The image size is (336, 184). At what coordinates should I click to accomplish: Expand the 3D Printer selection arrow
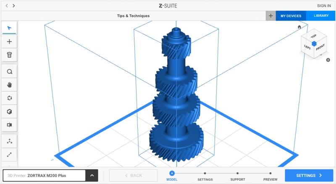point(92,176)
